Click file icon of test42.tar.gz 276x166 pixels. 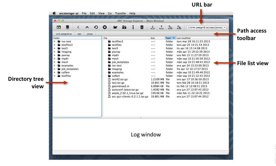[109, 79]
